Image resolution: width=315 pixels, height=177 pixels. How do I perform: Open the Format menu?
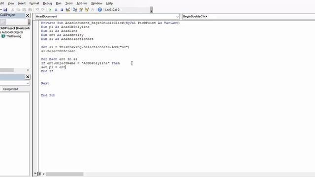click(34, 3)
